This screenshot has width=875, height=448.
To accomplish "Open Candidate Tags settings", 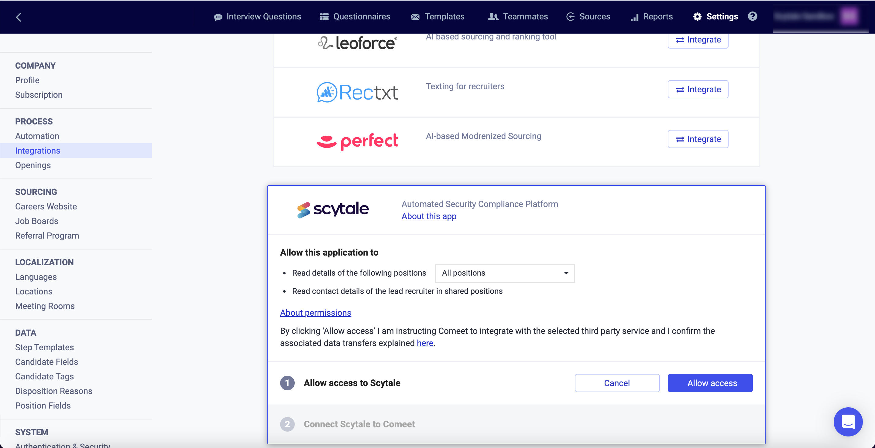I will pyautogui.click(x=44, y=376).
